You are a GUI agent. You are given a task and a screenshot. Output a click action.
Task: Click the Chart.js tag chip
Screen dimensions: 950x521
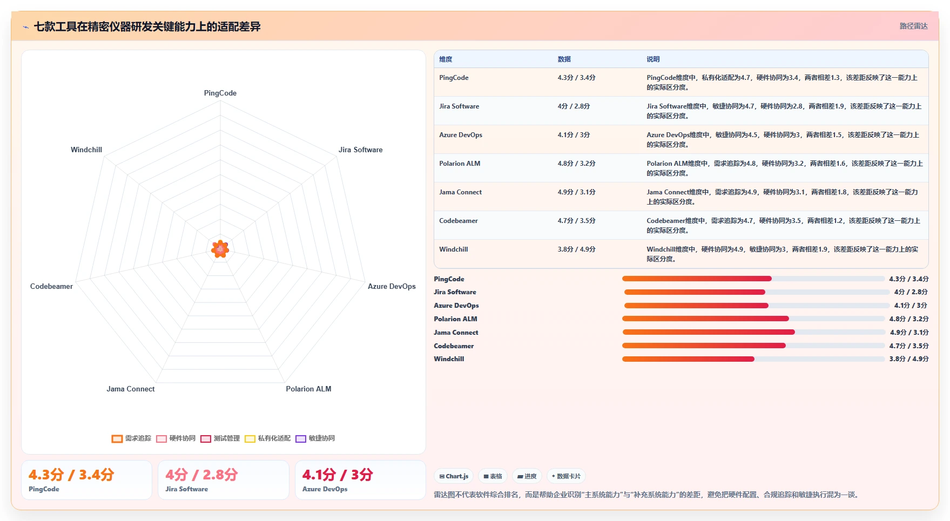click(454, 476)
